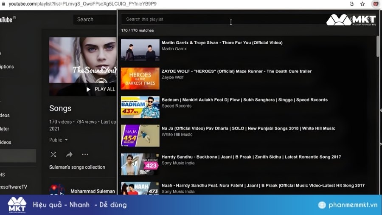Click freesoftwareTV subscription in sidebar
The width and height of the screenshot is (382, 215).
tap(14, 187)
